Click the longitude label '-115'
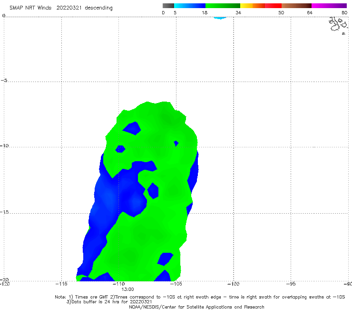The width and height of the screenshot is (352, 310). click(61, 284)
